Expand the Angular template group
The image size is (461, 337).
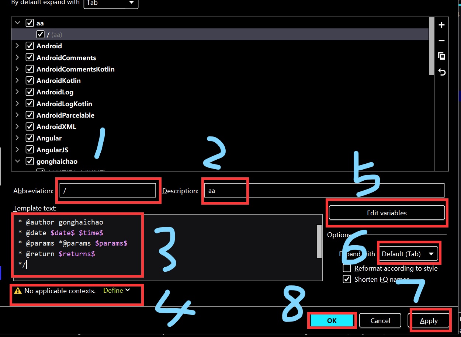coord(17,138)
